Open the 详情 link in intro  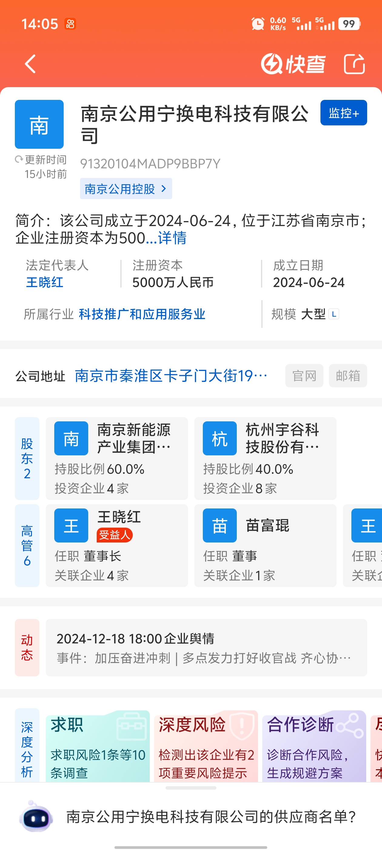pos(173,238)
